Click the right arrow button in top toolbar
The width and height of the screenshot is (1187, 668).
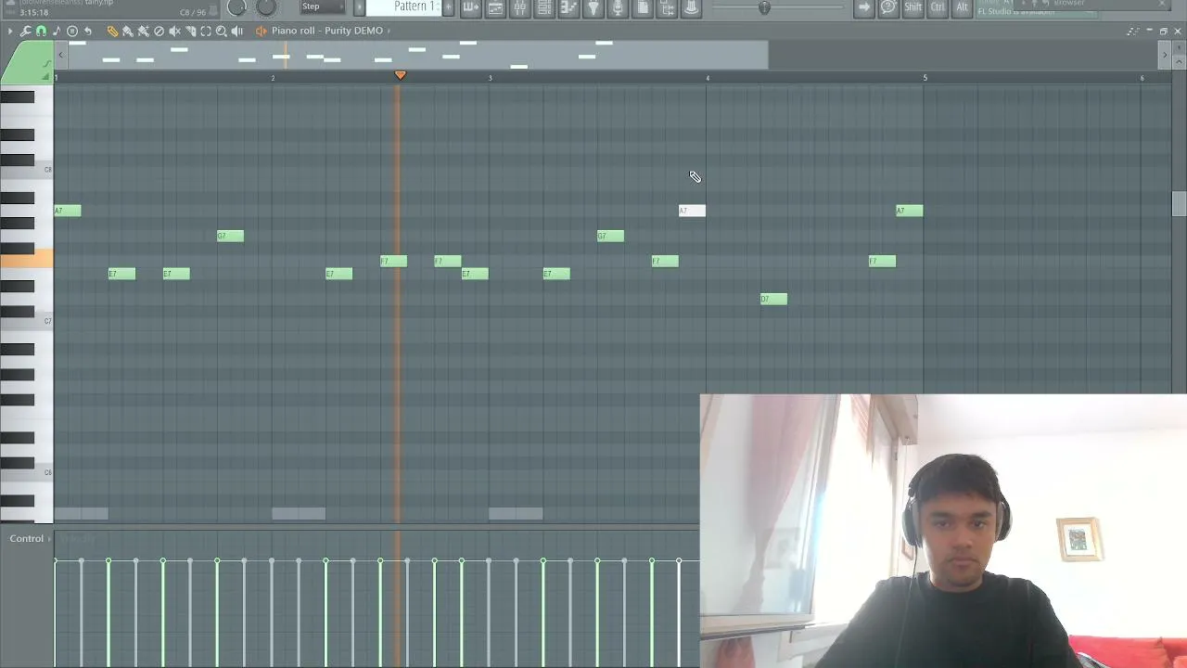(x=864, y=7)
